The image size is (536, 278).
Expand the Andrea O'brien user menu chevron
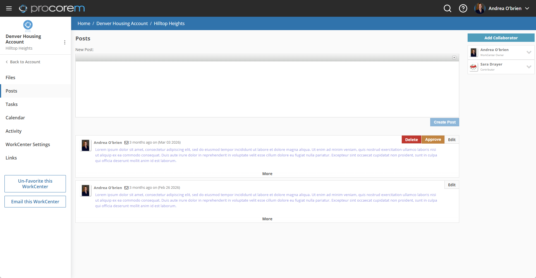[x=527, y=8]
